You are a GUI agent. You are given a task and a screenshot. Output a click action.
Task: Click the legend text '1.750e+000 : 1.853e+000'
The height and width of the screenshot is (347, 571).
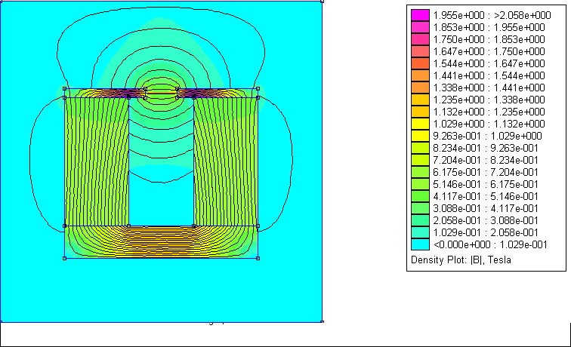[x=489, y=39]
